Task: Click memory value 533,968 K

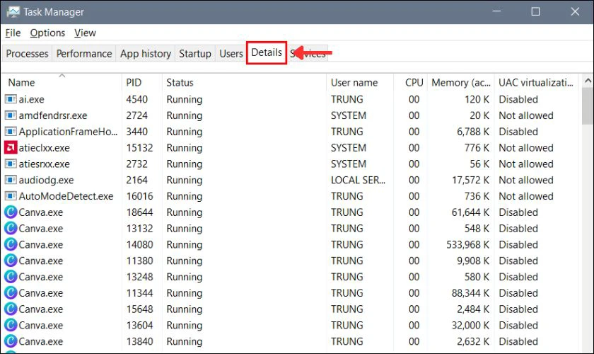Action: [468, 244]
